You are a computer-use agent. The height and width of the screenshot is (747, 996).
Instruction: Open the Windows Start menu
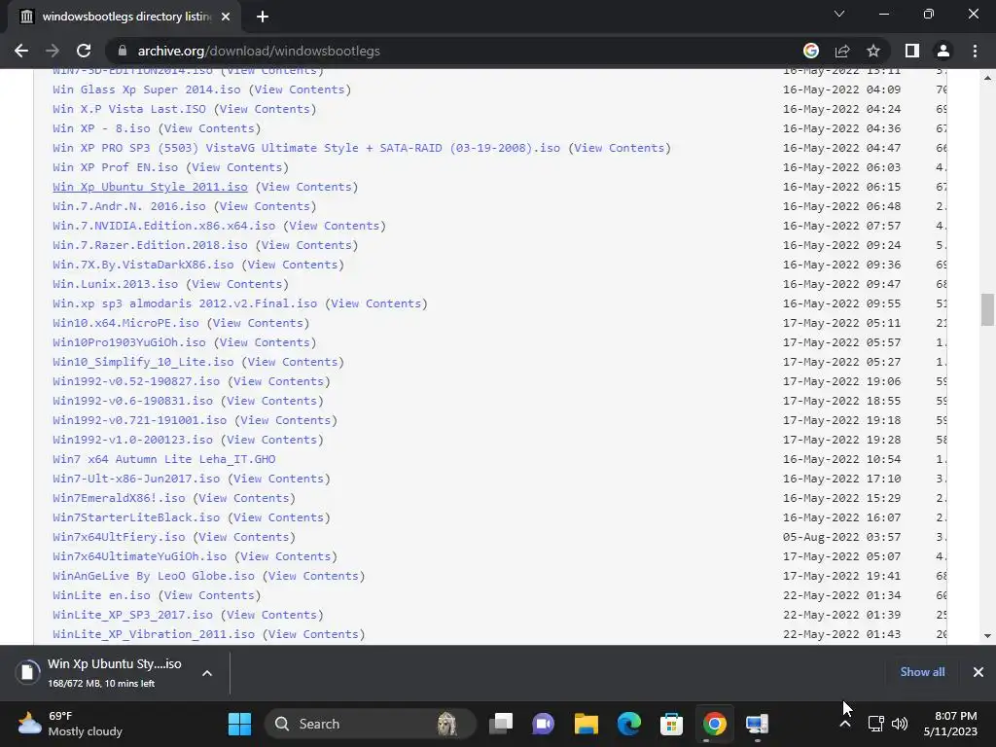[x=239, y=724]
